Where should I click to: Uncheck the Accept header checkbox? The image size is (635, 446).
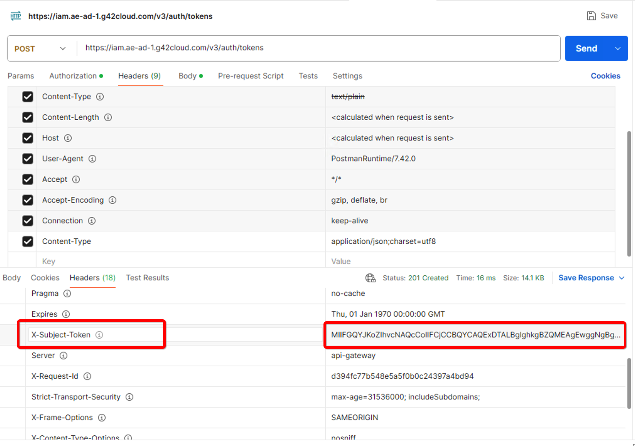28,179
